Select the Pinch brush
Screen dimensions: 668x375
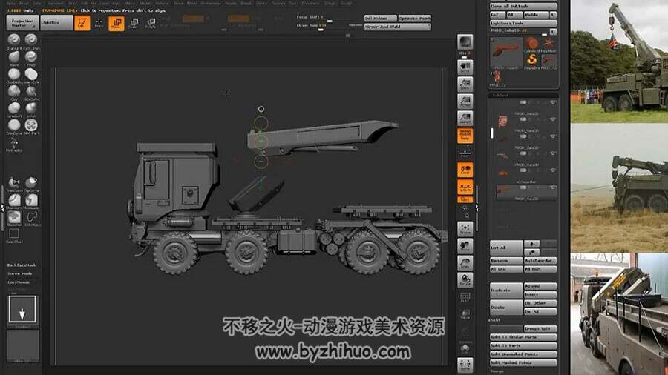click(30, 57)
